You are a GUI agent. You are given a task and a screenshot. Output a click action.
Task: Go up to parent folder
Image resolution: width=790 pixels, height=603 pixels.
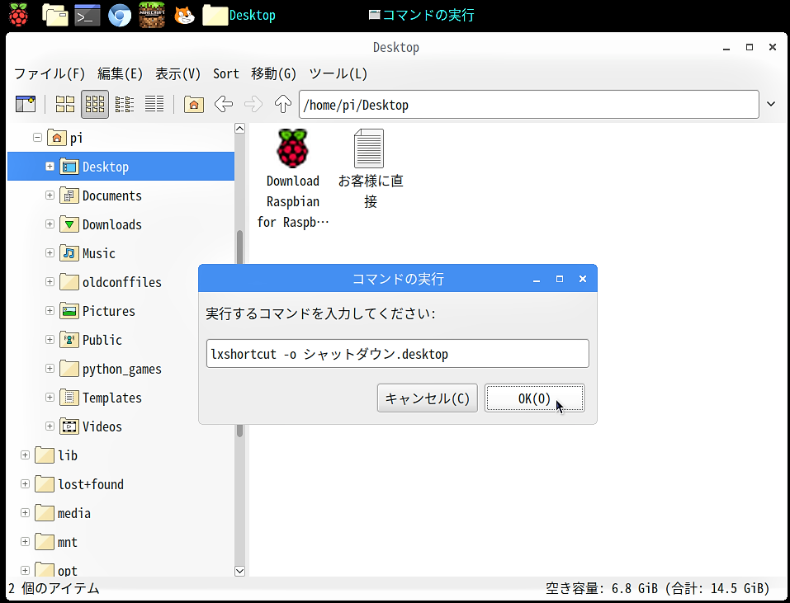(x=283, y=104)
